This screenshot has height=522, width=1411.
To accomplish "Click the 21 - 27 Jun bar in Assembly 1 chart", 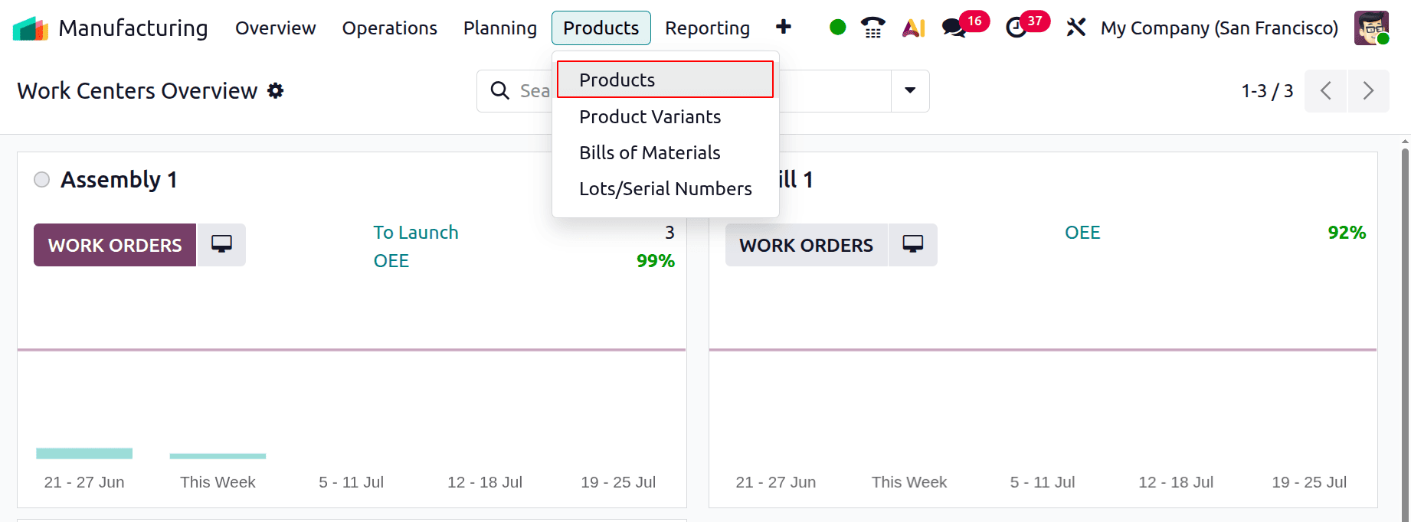I will pos(84,453).
